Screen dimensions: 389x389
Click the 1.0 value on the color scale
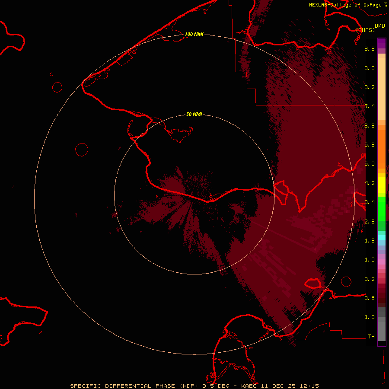(x=370, y=260)
